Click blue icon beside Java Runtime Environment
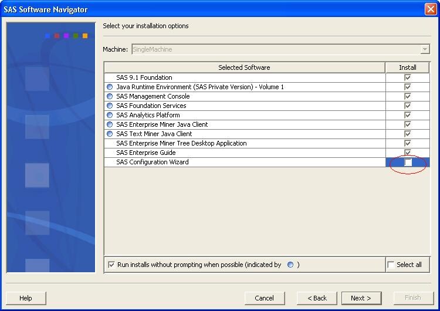The image size is (440, 311). click(110, 87)
